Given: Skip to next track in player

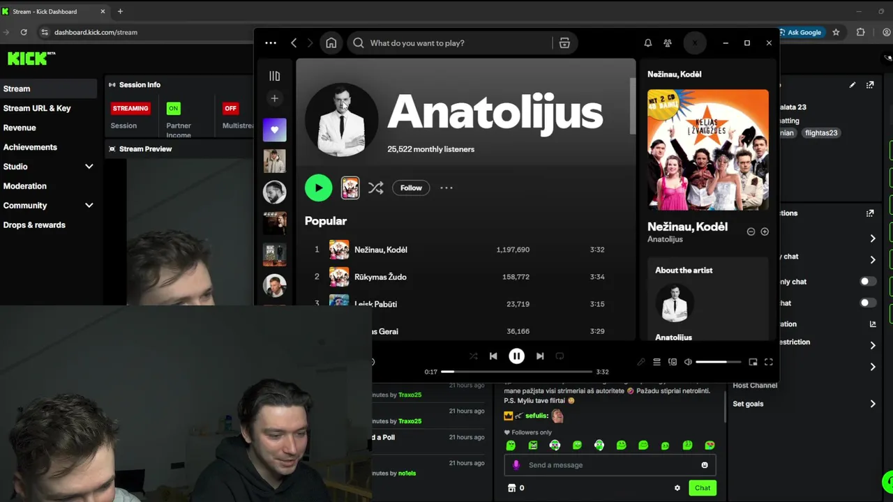Looking at the screenshot, I should pyautogui.click(x=540, y=356).
